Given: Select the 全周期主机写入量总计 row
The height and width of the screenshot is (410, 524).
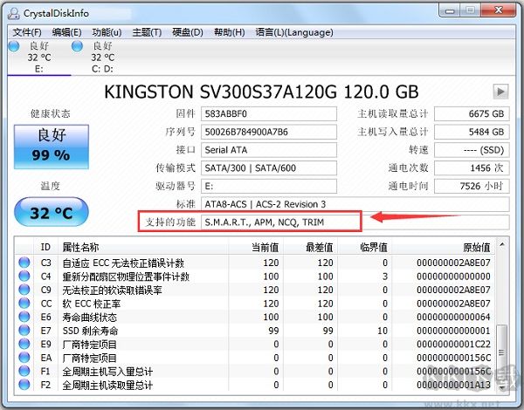Looking at the screenshot, I should pyautogui.click(x=255, y=372).
